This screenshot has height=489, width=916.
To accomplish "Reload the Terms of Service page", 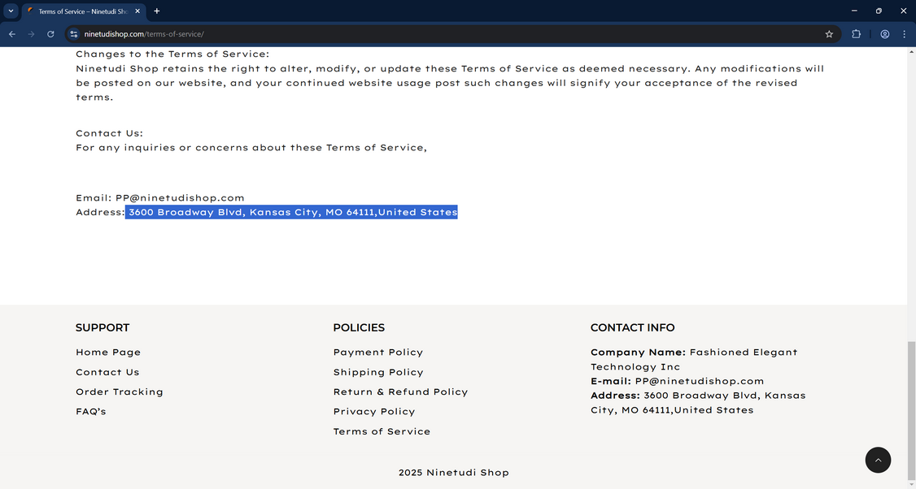I will [x=50, y=34].
